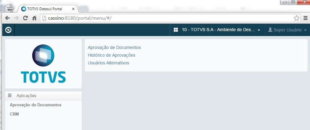Open Aprovação de Documentos link

[x=114, y=48]
